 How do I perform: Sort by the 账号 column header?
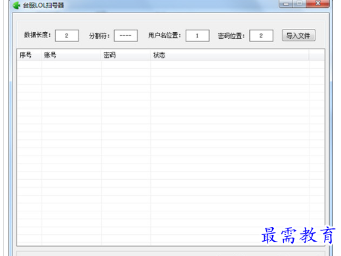pos(71,55)
